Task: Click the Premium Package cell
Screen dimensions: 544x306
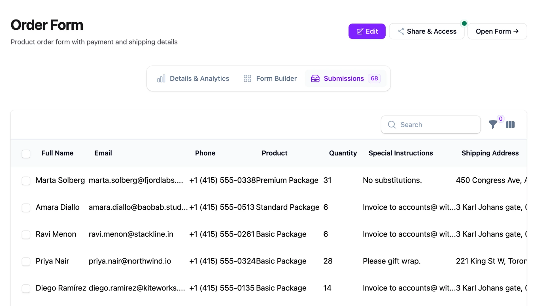Action: [x=287, y=180]
